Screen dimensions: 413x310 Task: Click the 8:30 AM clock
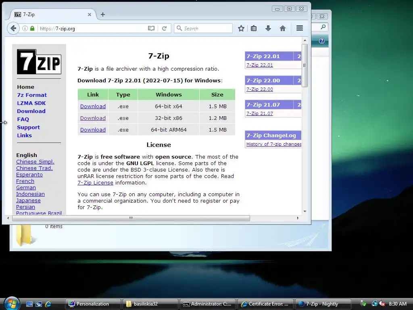click(397, 304)
